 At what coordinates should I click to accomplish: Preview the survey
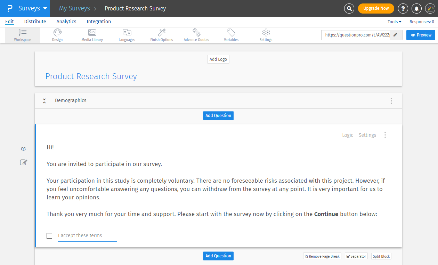pyautogui.click(x=421, y=35)
